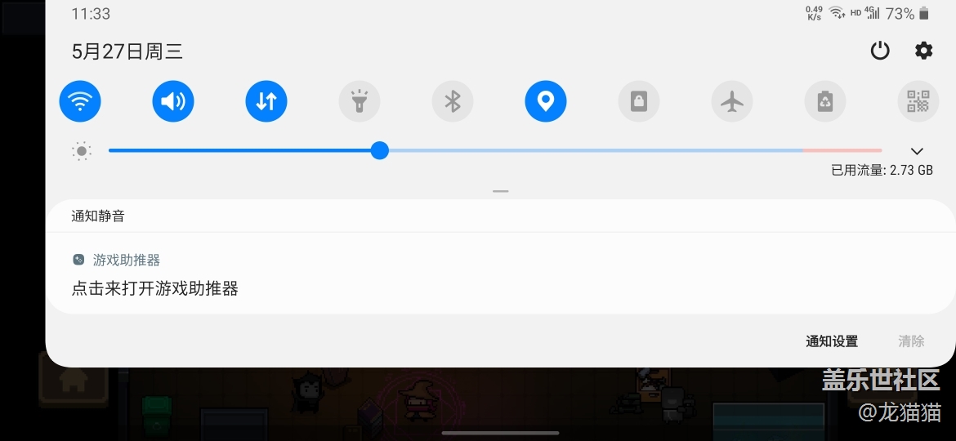Tap the 5月27日周三 date text
This screenshot has height=441, width=956.
(x=127, y=51)
